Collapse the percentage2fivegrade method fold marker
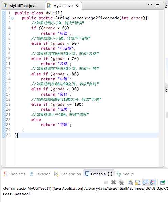 coord(13,18)
